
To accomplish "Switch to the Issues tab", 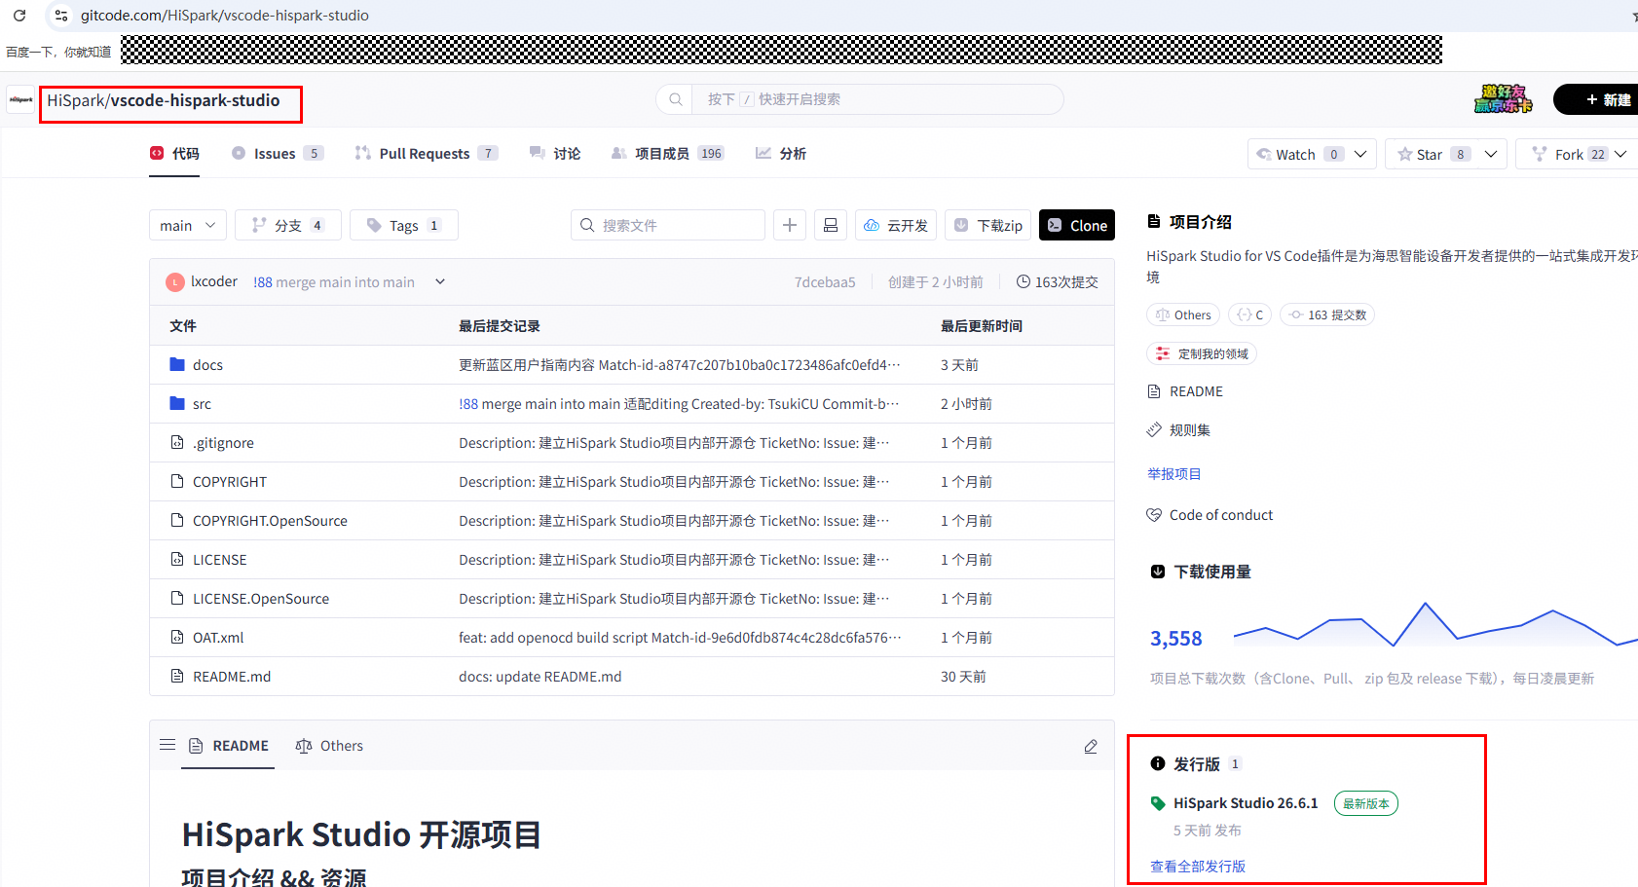I will click(278, 154).
